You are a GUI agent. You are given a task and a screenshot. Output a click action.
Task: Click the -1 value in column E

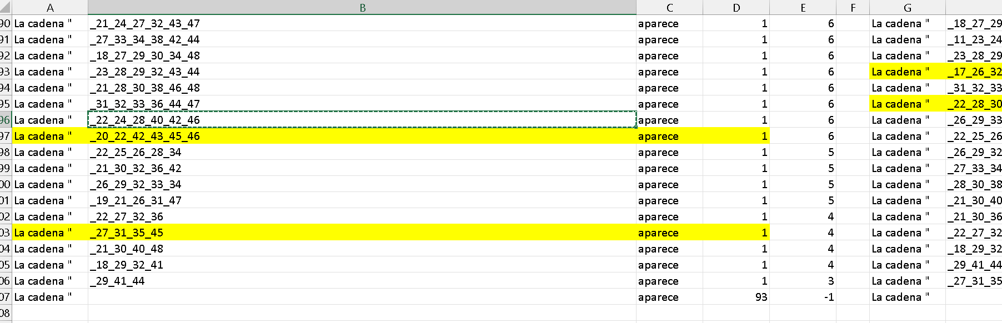tap(803, 297)
